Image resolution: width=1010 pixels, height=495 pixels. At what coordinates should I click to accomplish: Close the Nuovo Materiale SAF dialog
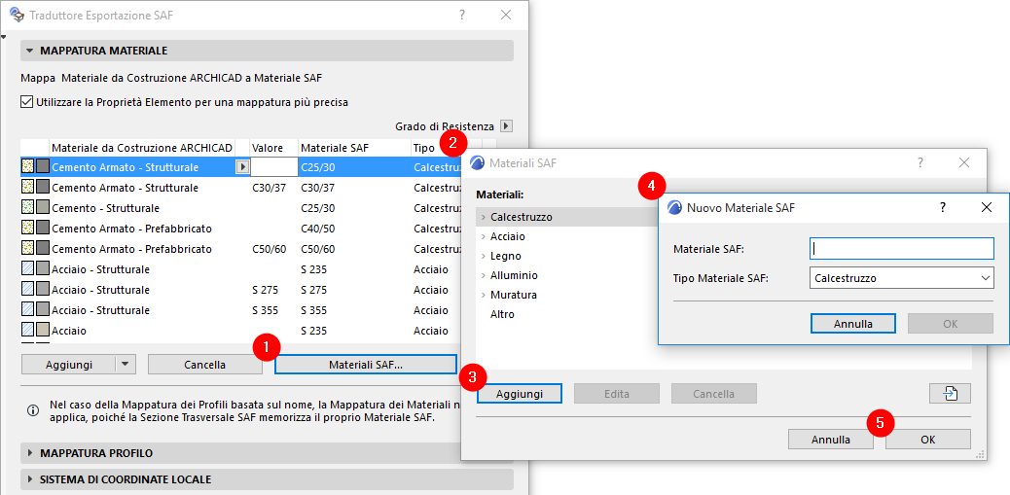[987, 207]
